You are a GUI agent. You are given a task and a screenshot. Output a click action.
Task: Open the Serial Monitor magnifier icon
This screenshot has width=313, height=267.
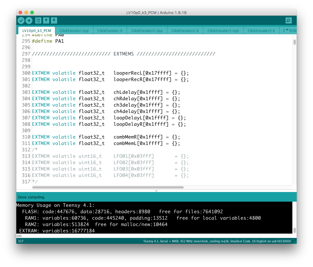pyautogui.click(x=289, y=21)
